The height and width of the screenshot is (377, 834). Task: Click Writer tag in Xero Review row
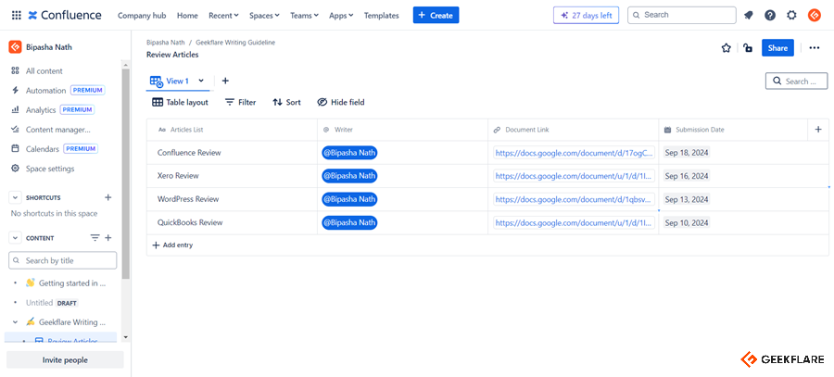[x=349, y=176]
